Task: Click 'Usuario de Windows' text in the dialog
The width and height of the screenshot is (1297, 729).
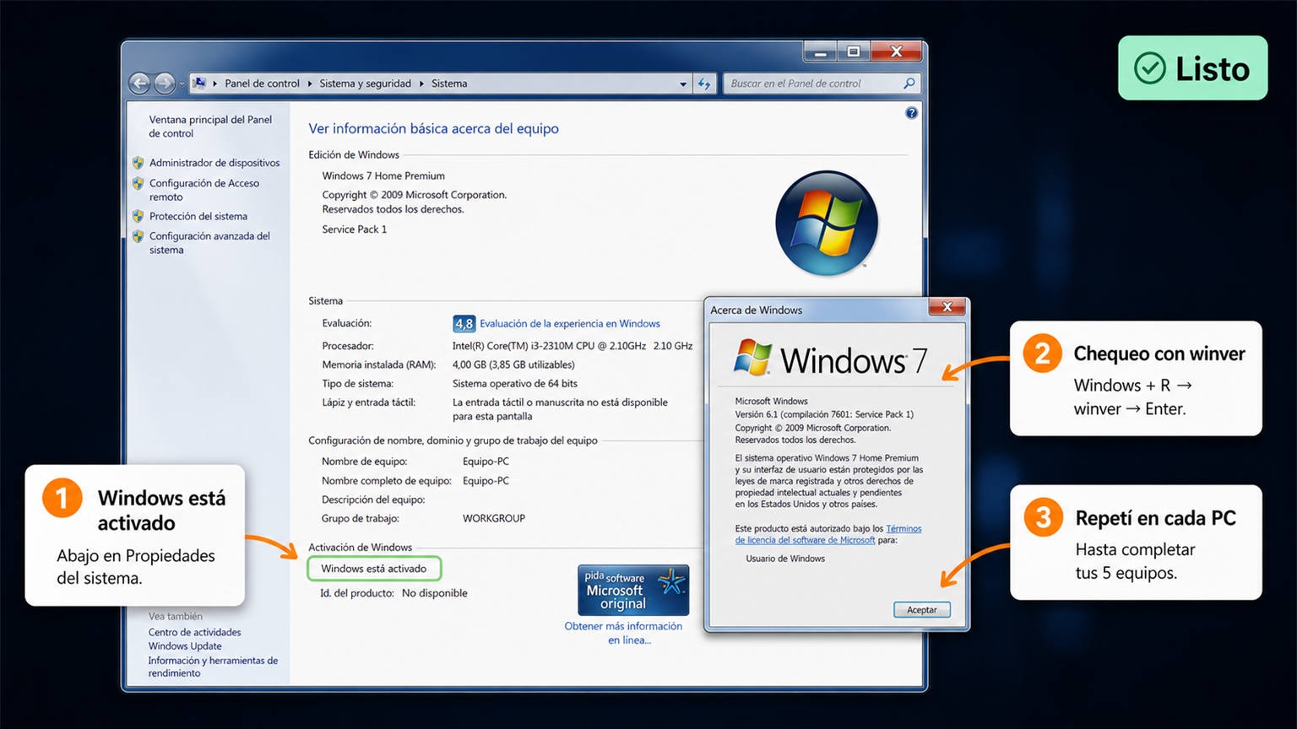Action: 785,559
